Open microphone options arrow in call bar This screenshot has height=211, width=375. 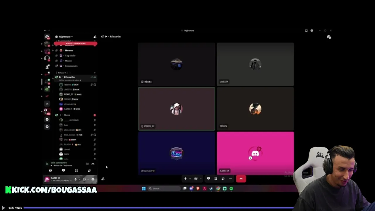(190, 179)
